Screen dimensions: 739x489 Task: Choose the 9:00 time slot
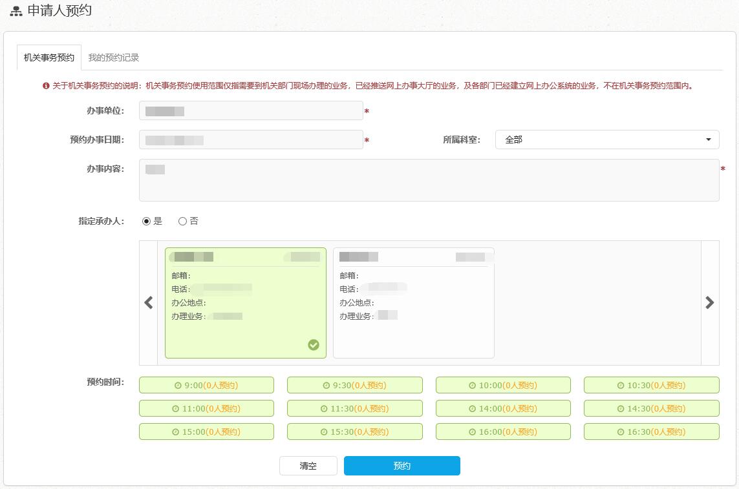(206, 385)
